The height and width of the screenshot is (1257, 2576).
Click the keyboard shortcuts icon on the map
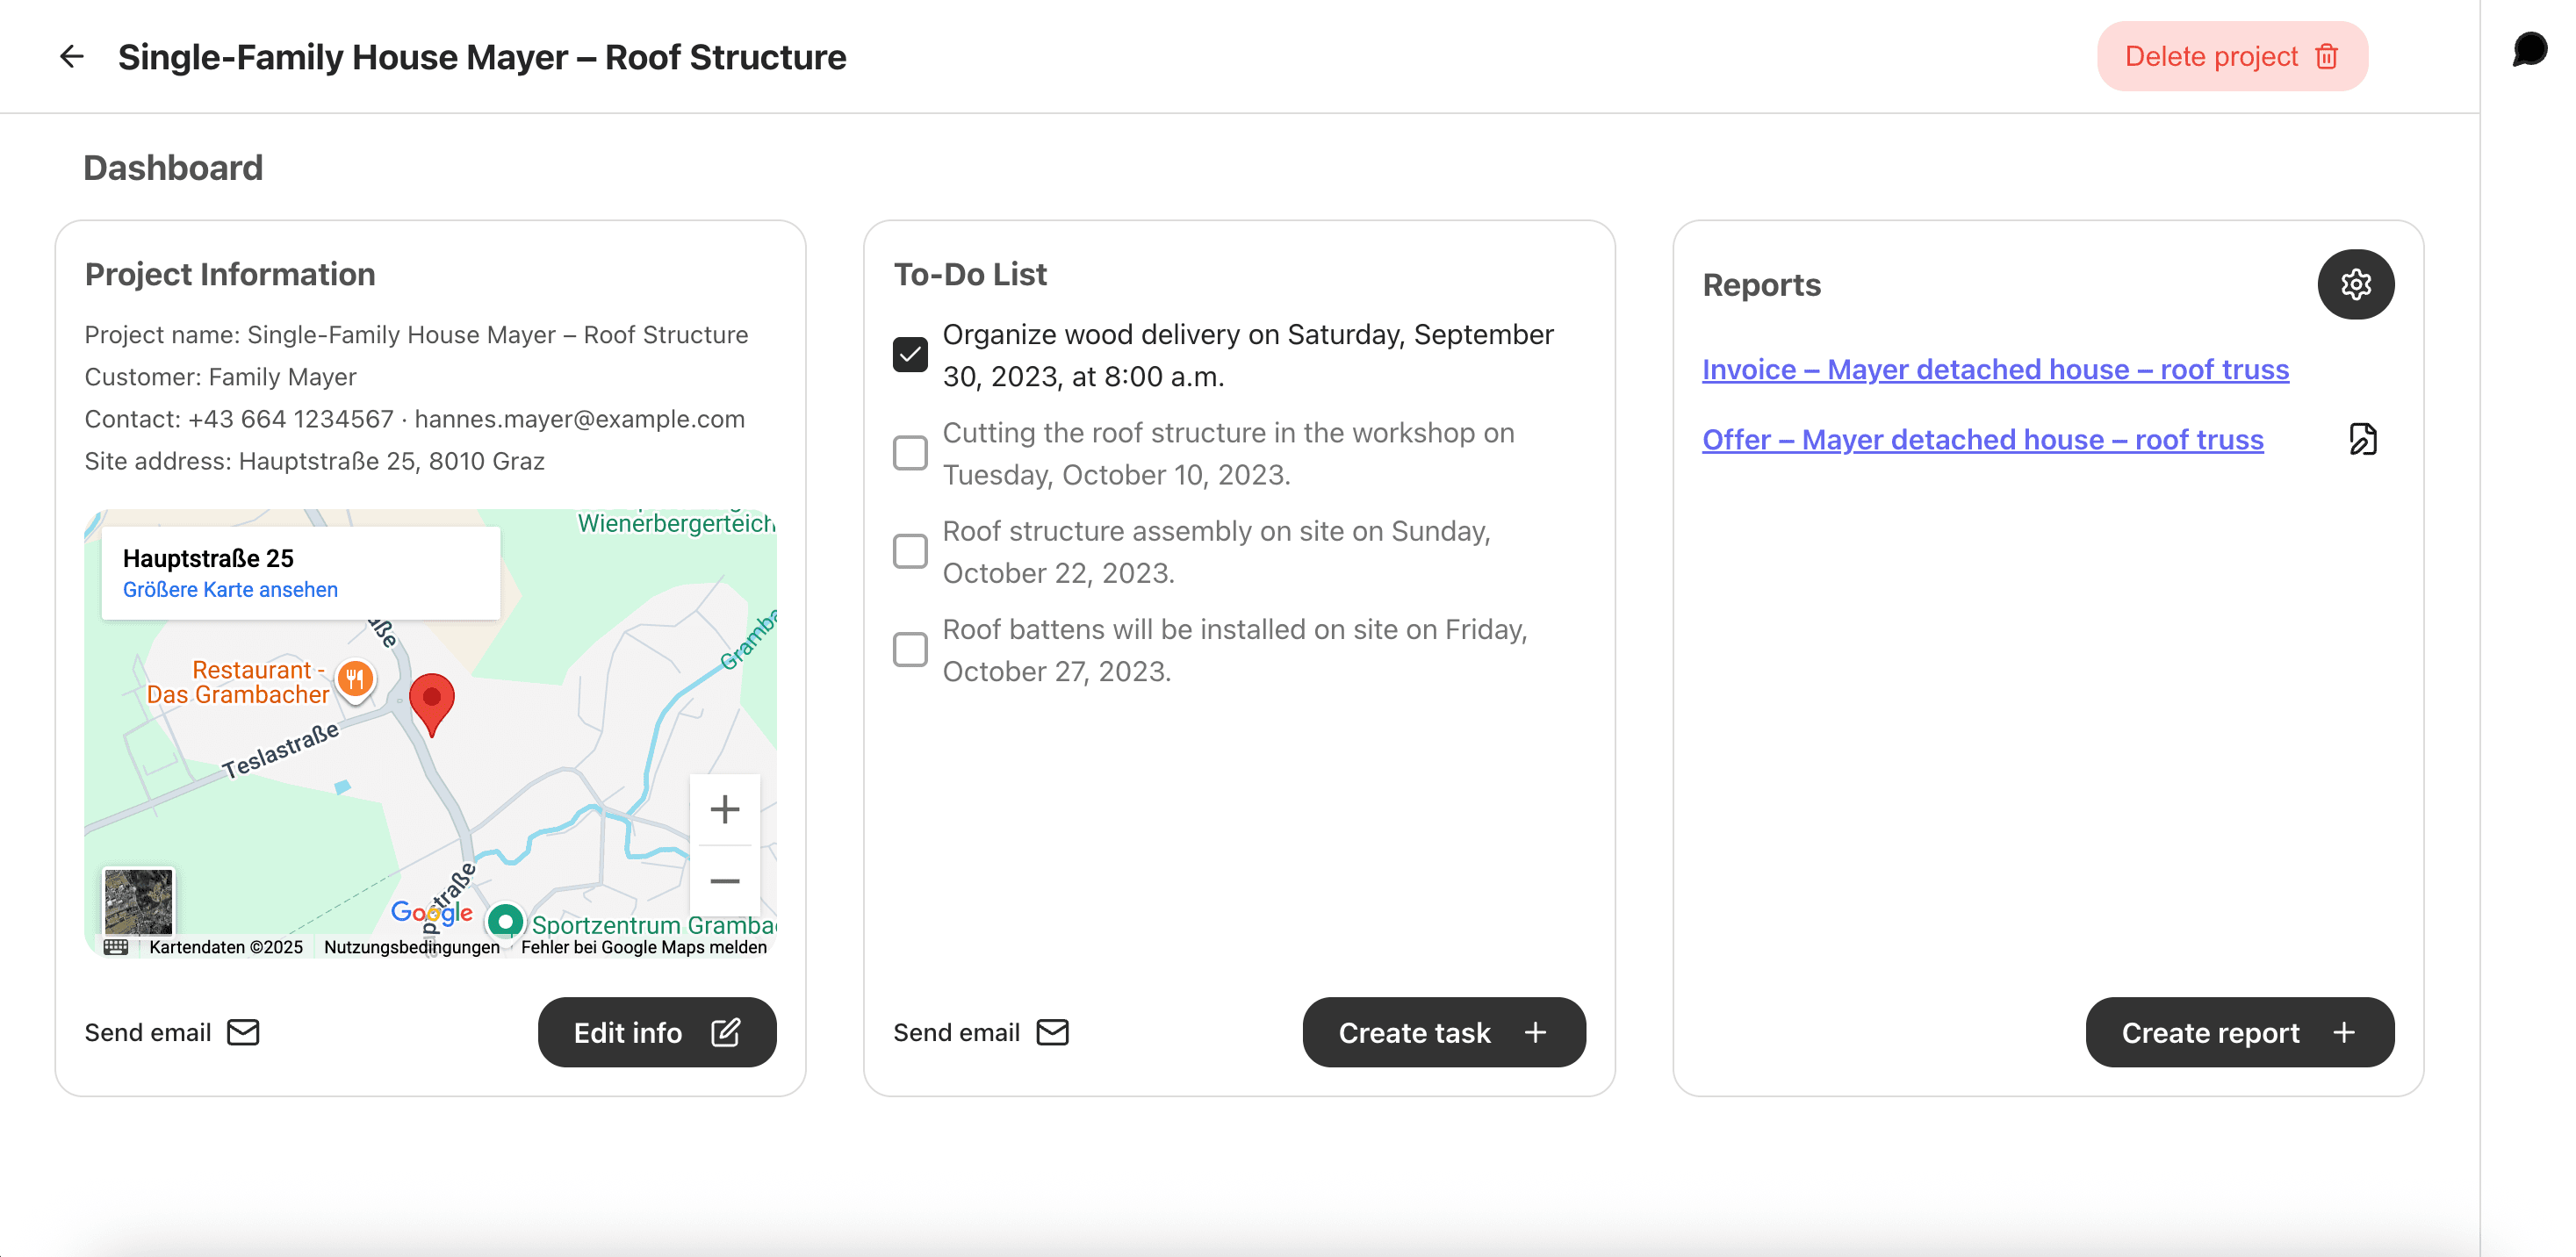click(116, 947)
